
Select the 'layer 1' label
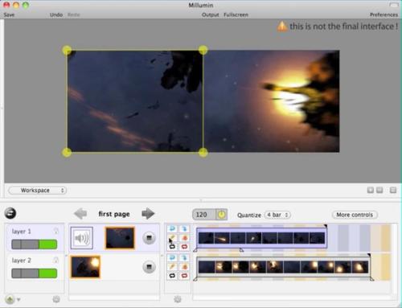pyautogui.click(x=22, y=232)
